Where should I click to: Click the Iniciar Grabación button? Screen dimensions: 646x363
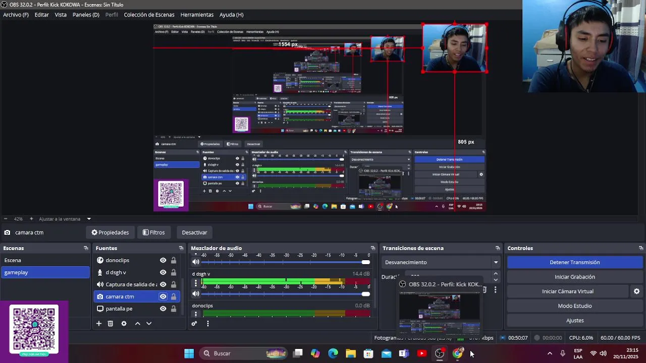coord(574,277)
